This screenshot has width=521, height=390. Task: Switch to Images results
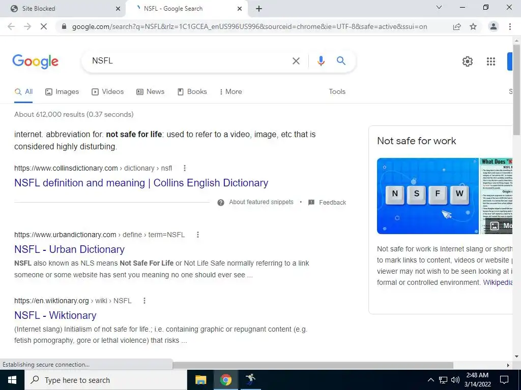pos(62,92)
